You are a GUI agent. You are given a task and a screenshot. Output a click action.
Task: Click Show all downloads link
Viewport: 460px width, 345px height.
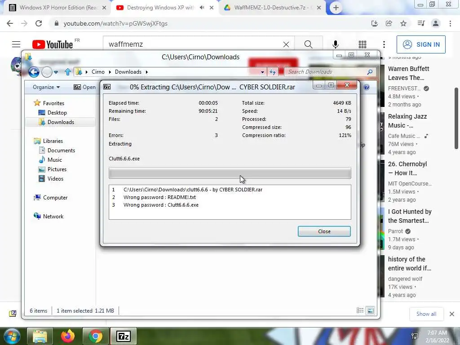tap(426, 314)
